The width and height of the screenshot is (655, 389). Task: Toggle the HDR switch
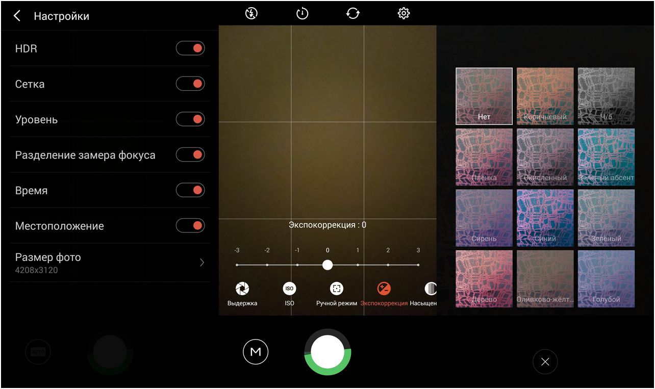tap(190, 48)
